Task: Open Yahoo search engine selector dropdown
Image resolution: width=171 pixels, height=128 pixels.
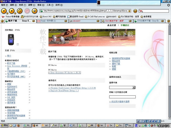Action: pyautogui.click(x=141, y=11)
